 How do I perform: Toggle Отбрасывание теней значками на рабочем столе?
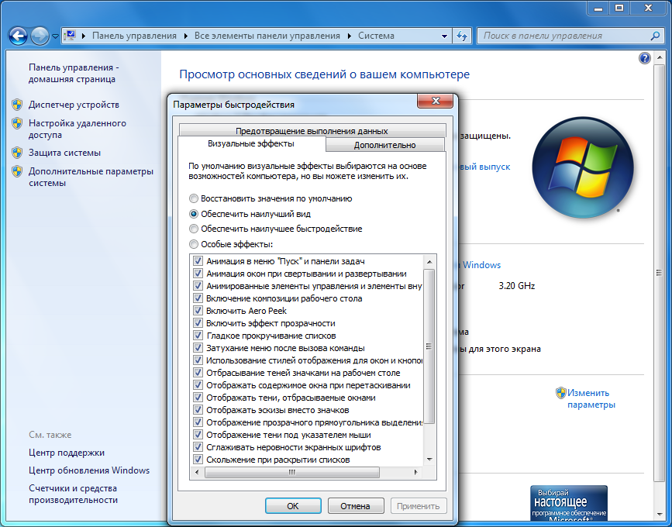198,373
